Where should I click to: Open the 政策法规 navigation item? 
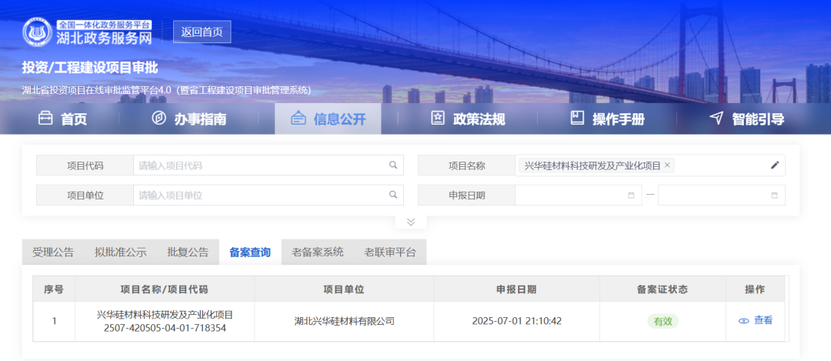click(x=468, y=119)
